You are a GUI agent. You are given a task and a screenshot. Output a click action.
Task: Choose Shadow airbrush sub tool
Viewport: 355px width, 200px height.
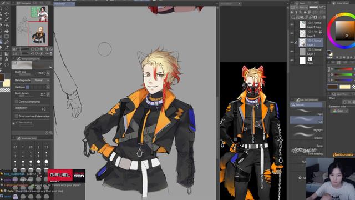(306, 136)
